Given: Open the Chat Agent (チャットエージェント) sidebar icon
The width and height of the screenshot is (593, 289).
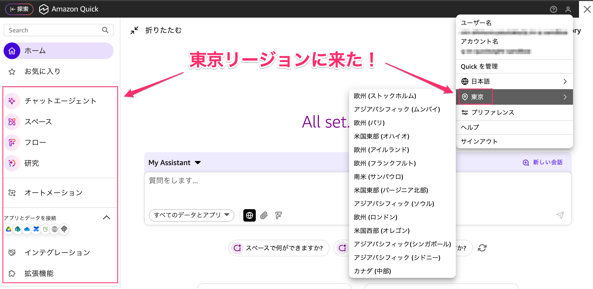Looking at the screenshot, I should [12, 101].
